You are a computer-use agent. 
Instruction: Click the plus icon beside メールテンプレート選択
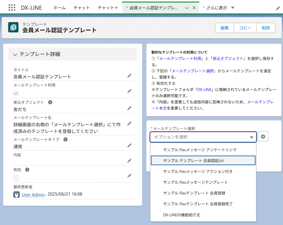point(263,136)
